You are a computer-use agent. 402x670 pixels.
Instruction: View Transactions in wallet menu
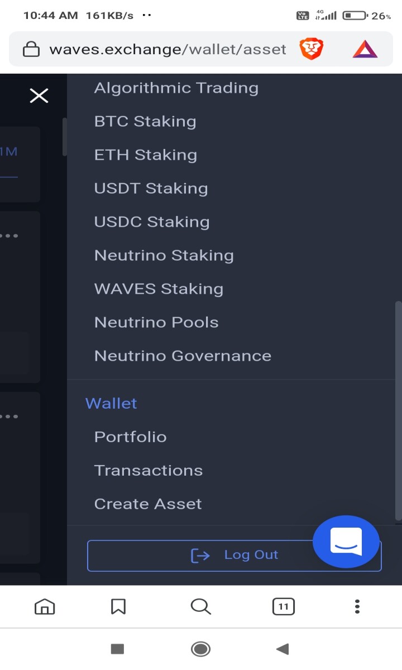point(149,470)
